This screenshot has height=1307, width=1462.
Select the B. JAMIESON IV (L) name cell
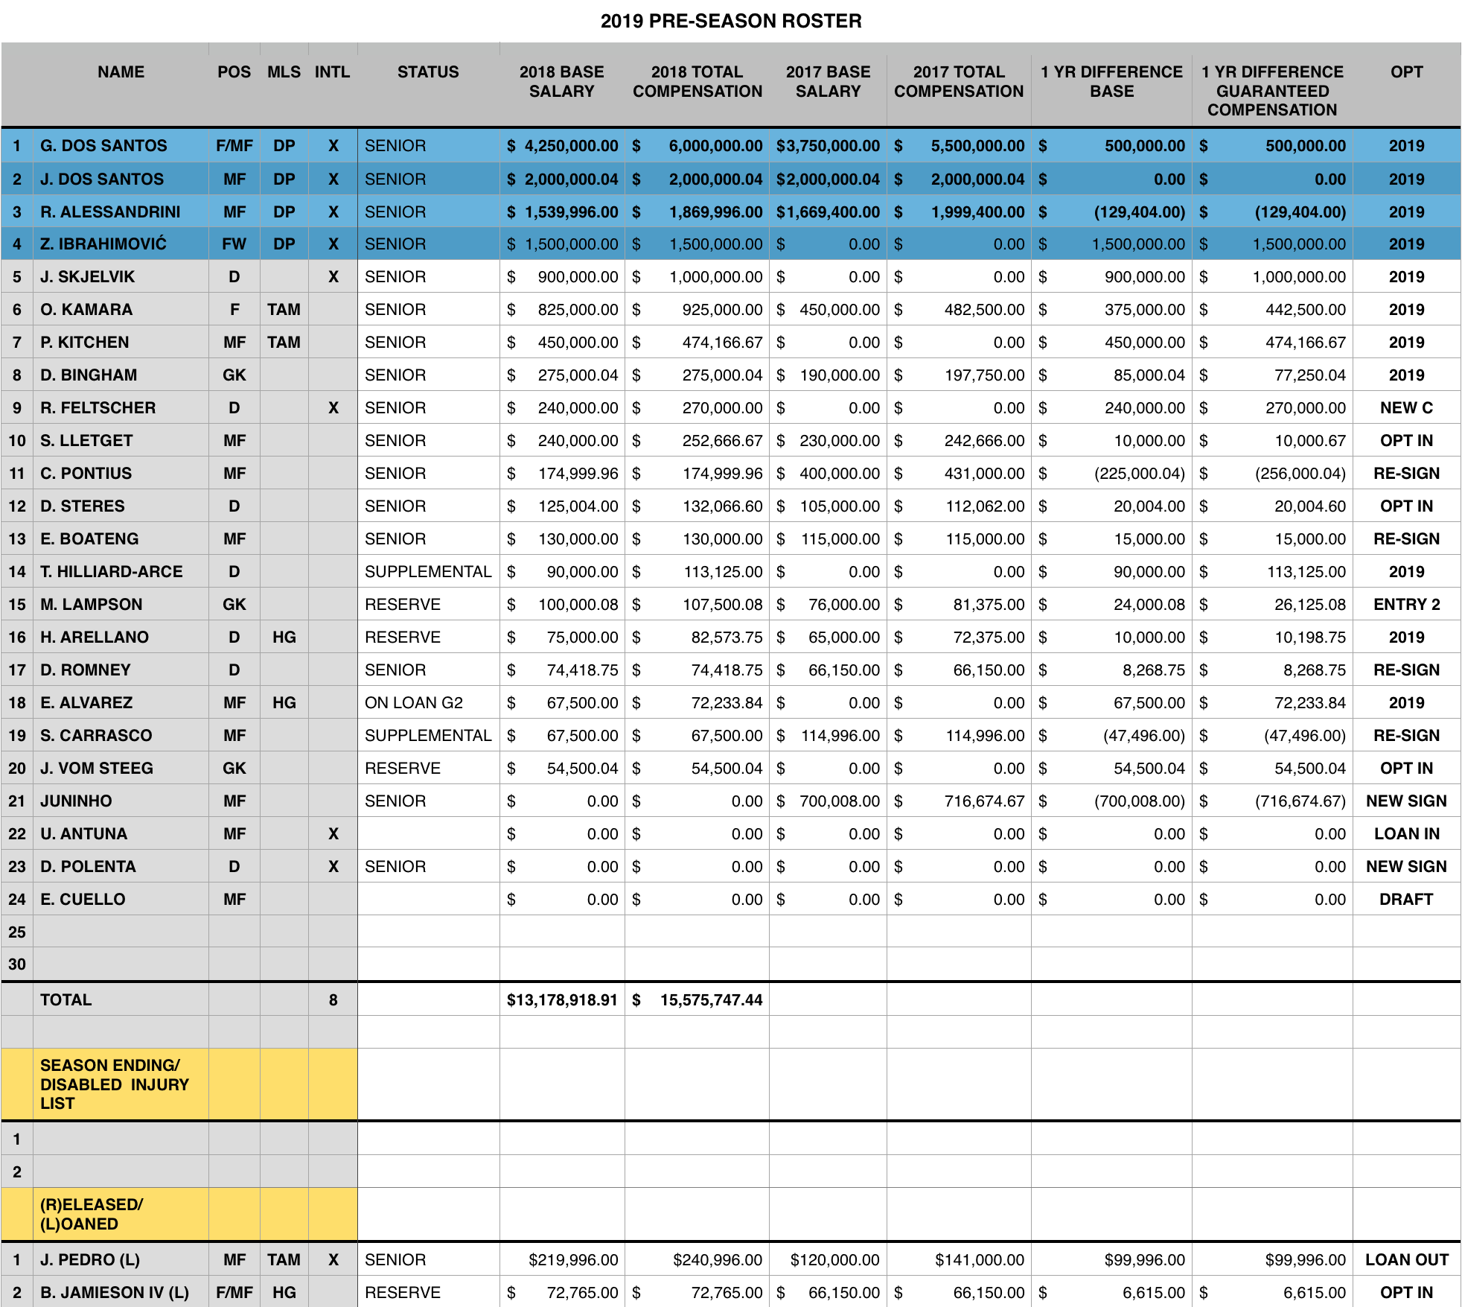pyautogui.click(x=121, y=1293)
